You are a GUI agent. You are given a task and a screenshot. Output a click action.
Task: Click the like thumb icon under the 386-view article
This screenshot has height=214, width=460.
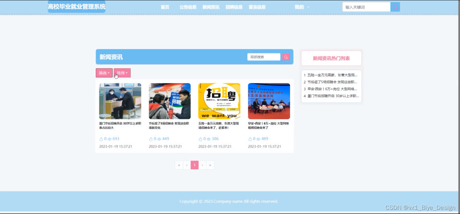(x=200, y=139)
